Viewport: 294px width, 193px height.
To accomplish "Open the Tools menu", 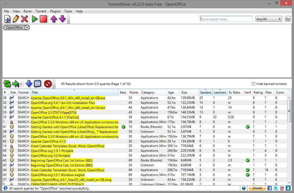I will pos(68,11).
